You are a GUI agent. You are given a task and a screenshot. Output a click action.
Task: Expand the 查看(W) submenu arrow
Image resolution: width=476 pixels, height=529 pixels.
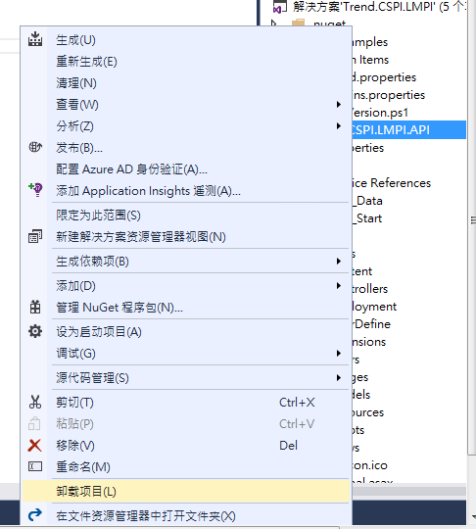(338, 104)
